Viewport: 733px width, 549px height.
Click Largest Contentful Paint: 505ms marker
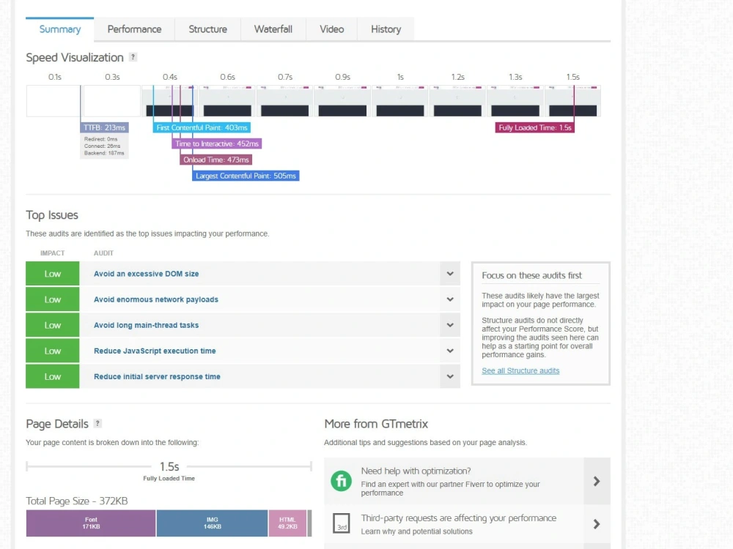click(x=246, y=176)
